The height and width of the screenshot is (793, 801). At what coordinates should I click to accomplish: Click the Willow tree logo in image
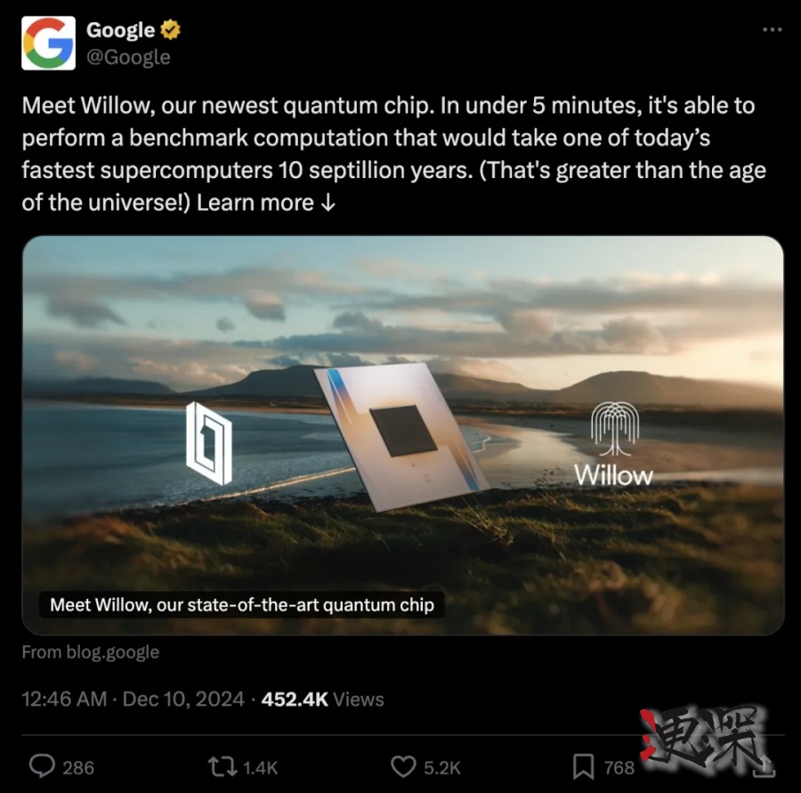pos(614,428)
